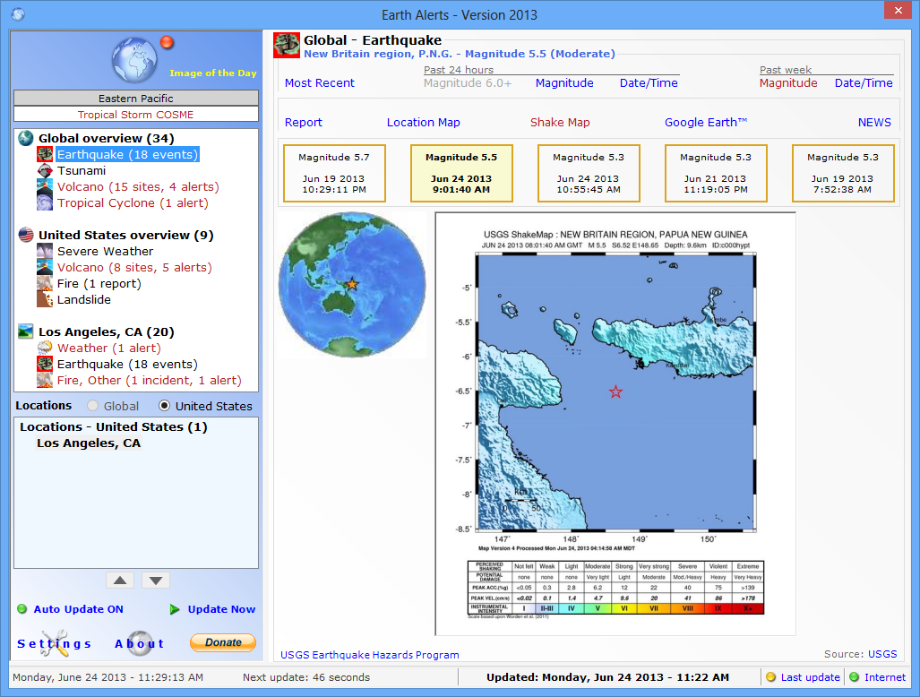920x697 pixels.
Task: Click the Earth Alerts title bar app icon
Action: 18,14
